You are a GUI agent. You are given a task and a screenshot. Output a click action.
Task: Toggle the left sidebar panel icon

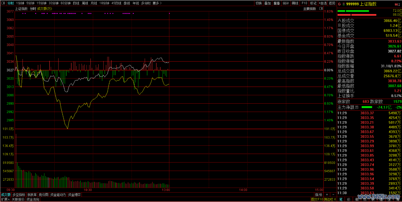pos(3,3)
